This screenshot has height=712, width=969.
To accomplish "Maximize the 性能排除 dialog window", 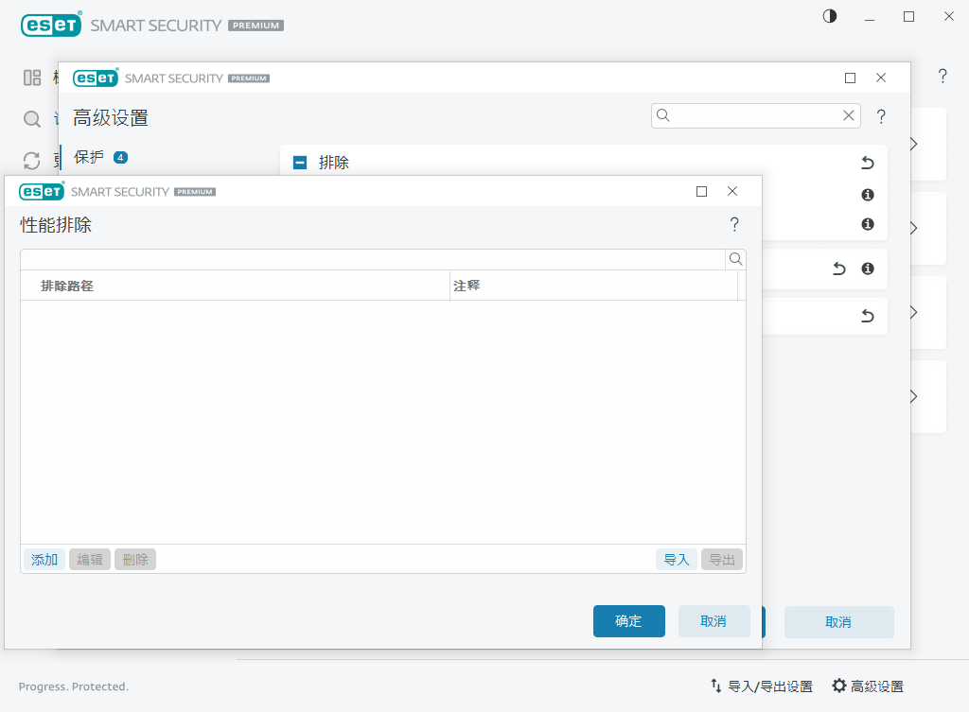I will pyautogui.click(x=701, y=191).
